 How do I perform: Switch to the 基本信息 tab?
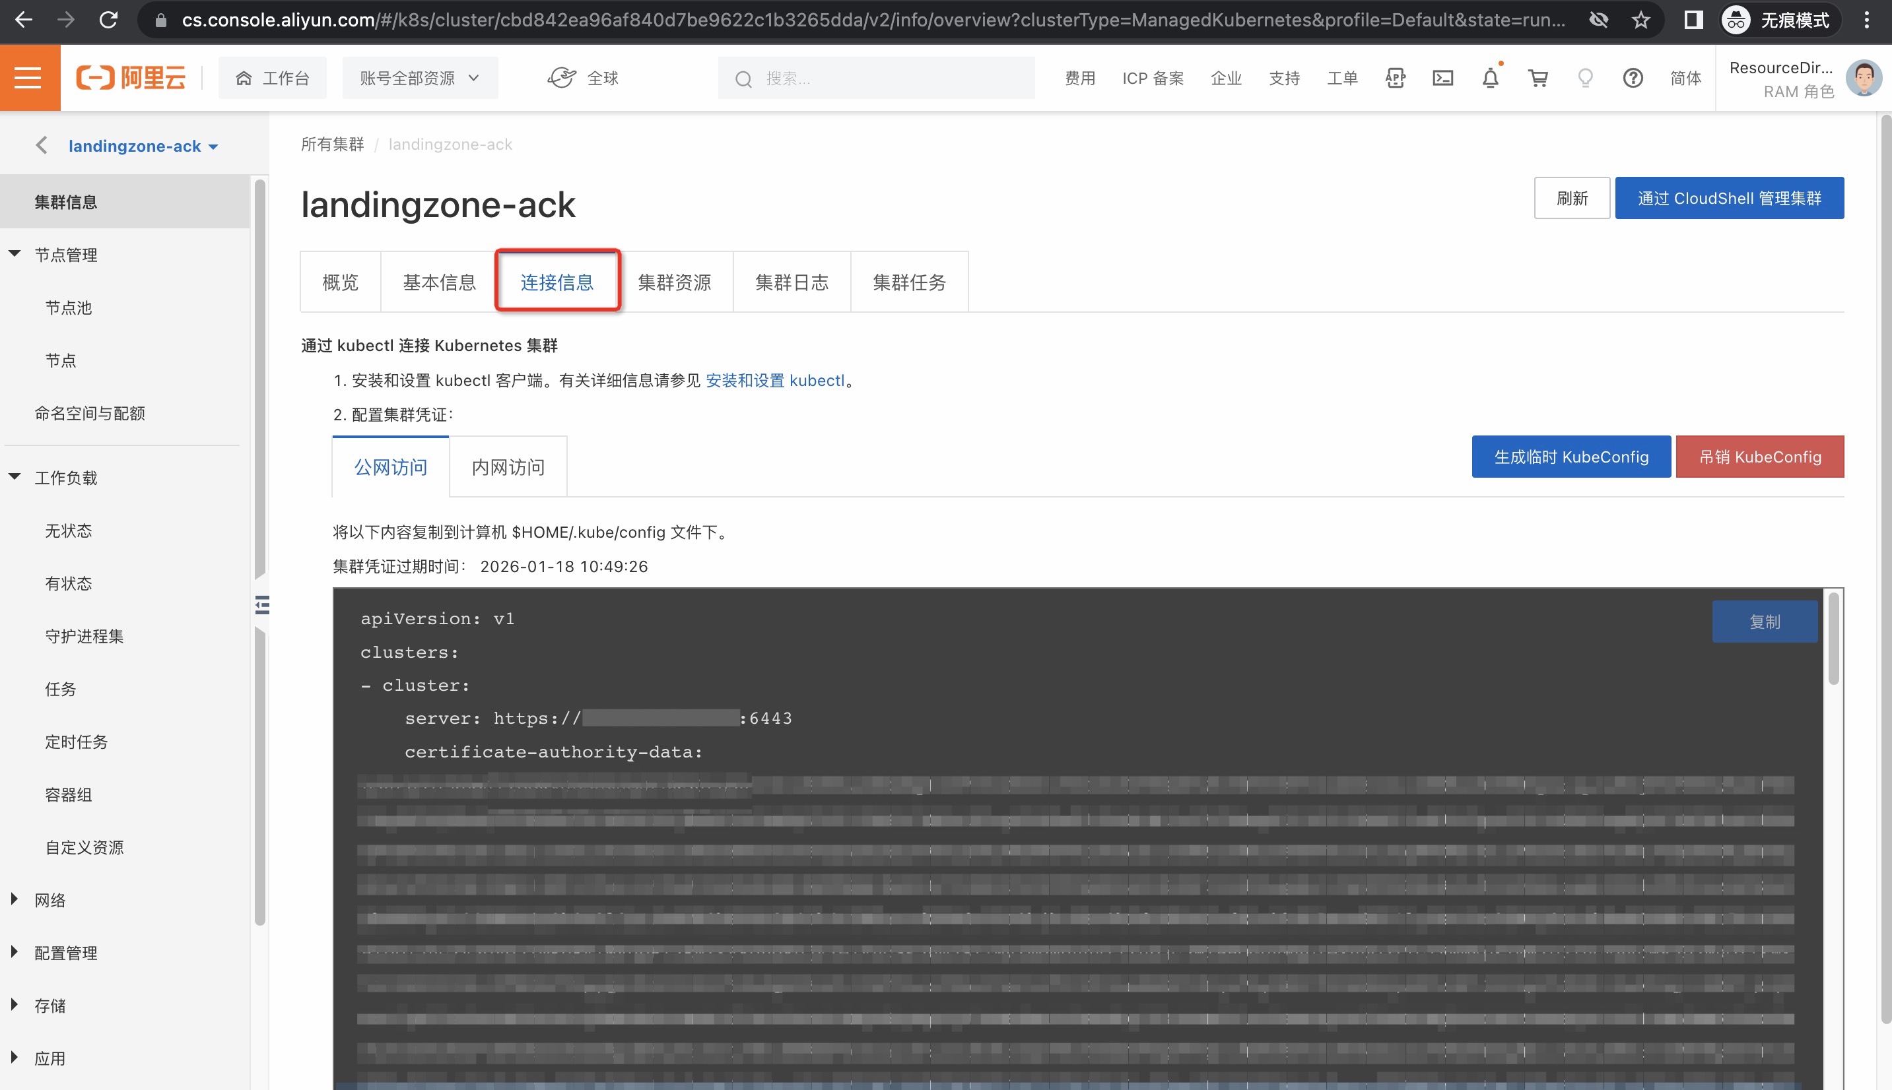tap(440, 282)
